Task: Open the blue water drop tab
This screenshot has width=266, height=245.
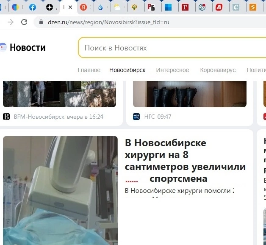Action: pyautogui.click(x=100, y=8)
